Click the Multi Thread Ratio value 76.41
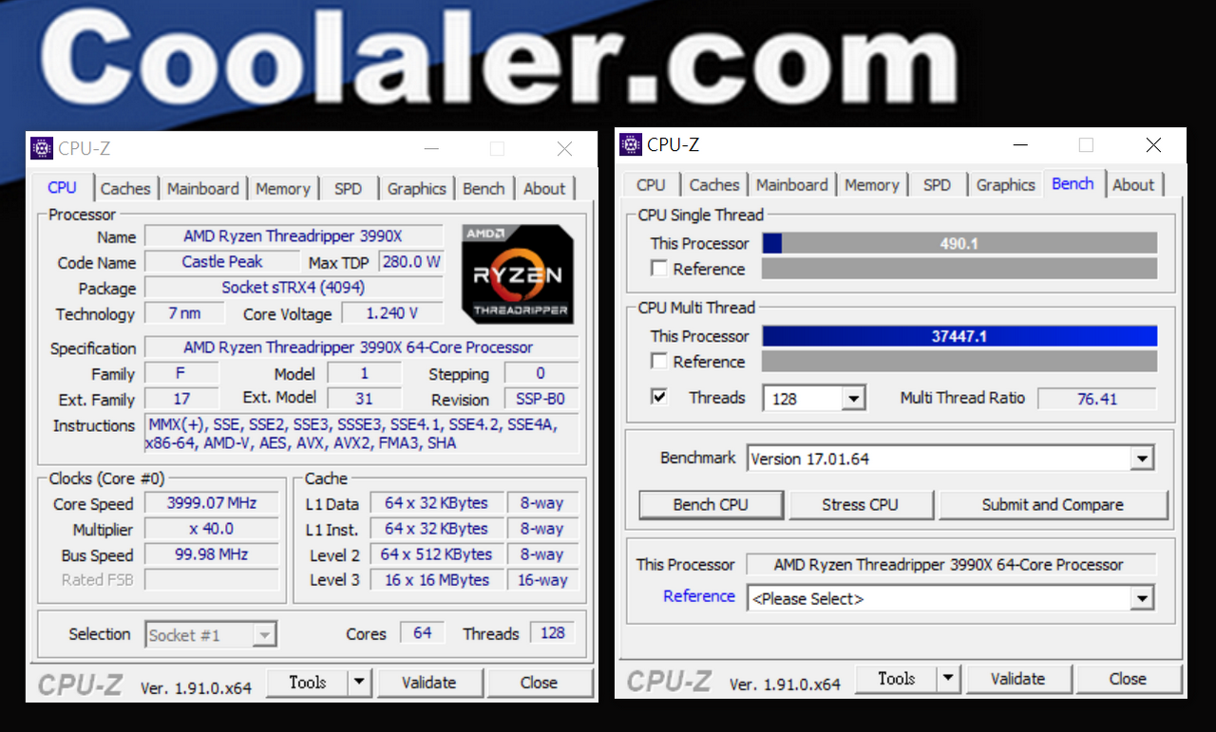 tap(1097, 399)
